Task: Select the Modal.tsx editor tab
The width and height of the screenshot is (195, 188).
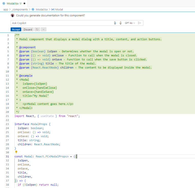Action: coord(13,4)
